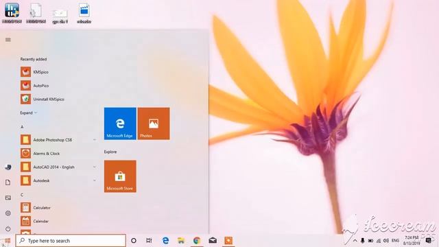Expand Adobe Photoshop CS6 folder chevron

pyautogui.click(x=95, y=139)
